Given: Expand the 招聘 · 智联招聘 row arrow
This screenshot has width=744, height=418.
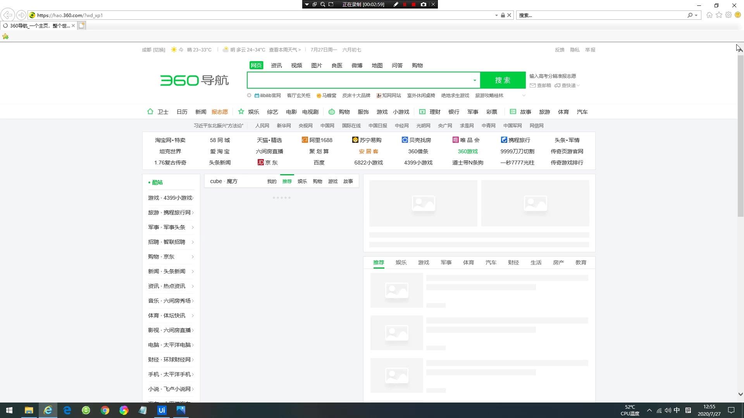Looking at the screenshot, I should click(x=193, y=242).
